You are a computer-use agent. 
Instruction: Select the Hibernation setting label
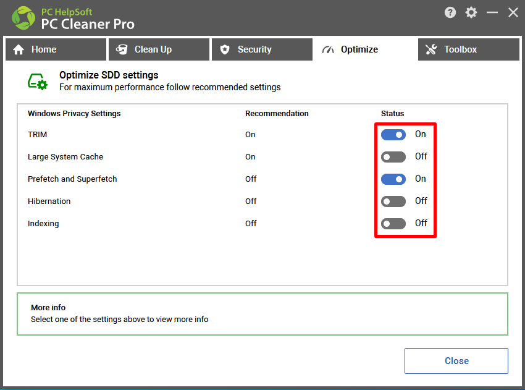point(49,201)
